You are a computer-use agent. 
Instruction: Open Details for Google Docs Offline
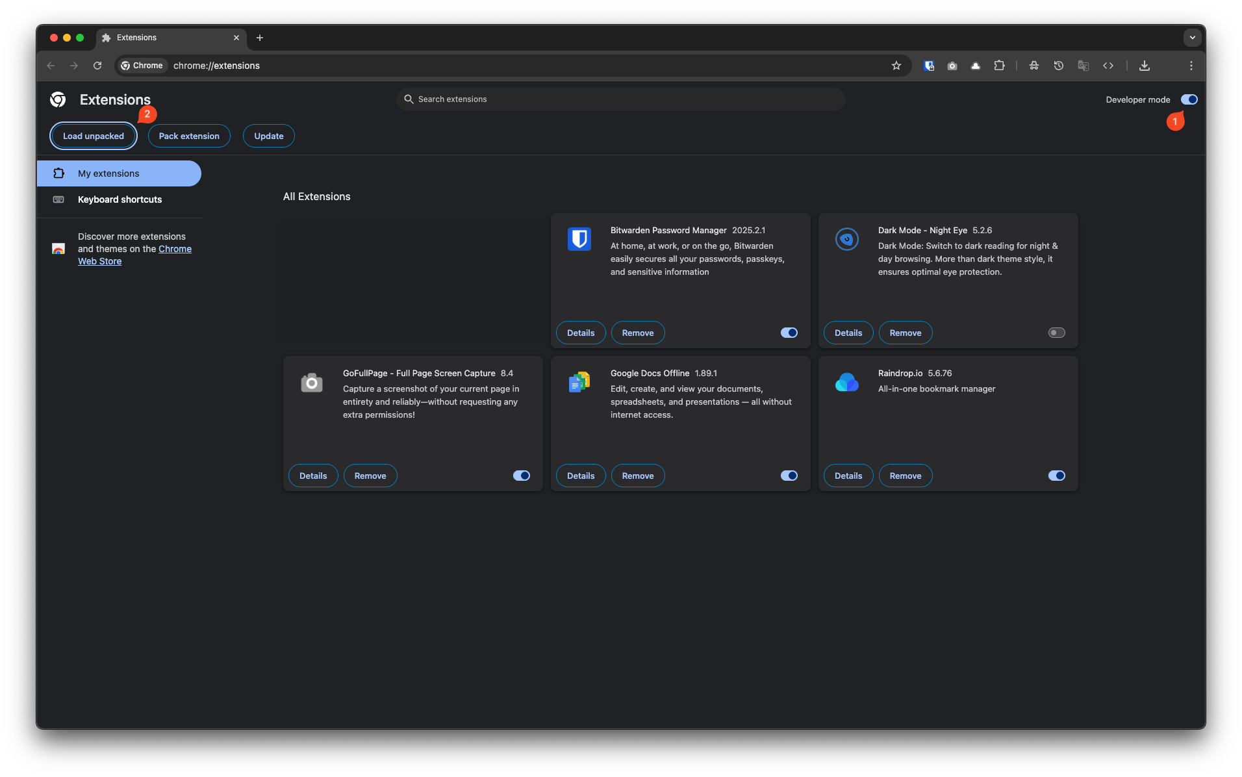(581, 476)
